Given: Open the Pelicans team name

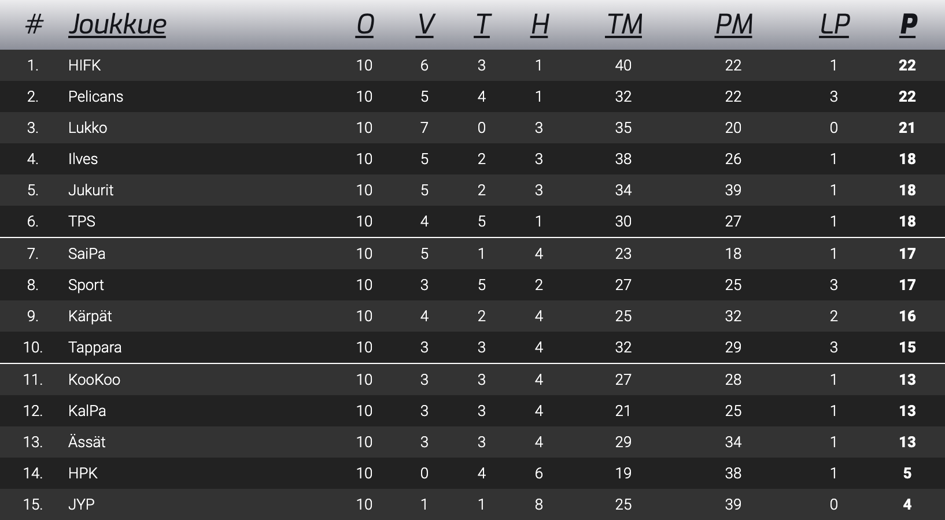Looking at the screenshot, I should click(x=95, y=96).
